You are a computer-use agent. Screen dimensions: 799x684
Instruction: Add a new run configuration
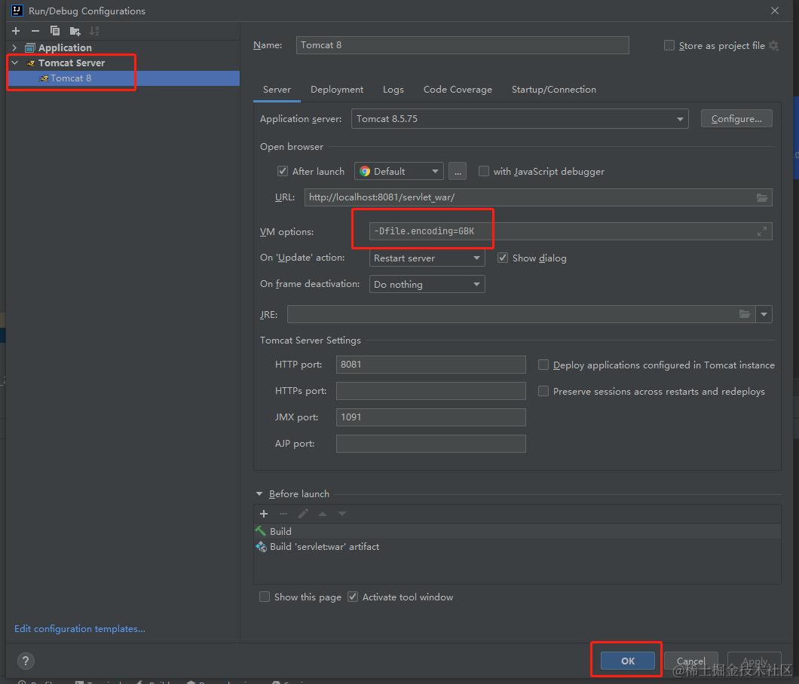[x=16, y=31]
